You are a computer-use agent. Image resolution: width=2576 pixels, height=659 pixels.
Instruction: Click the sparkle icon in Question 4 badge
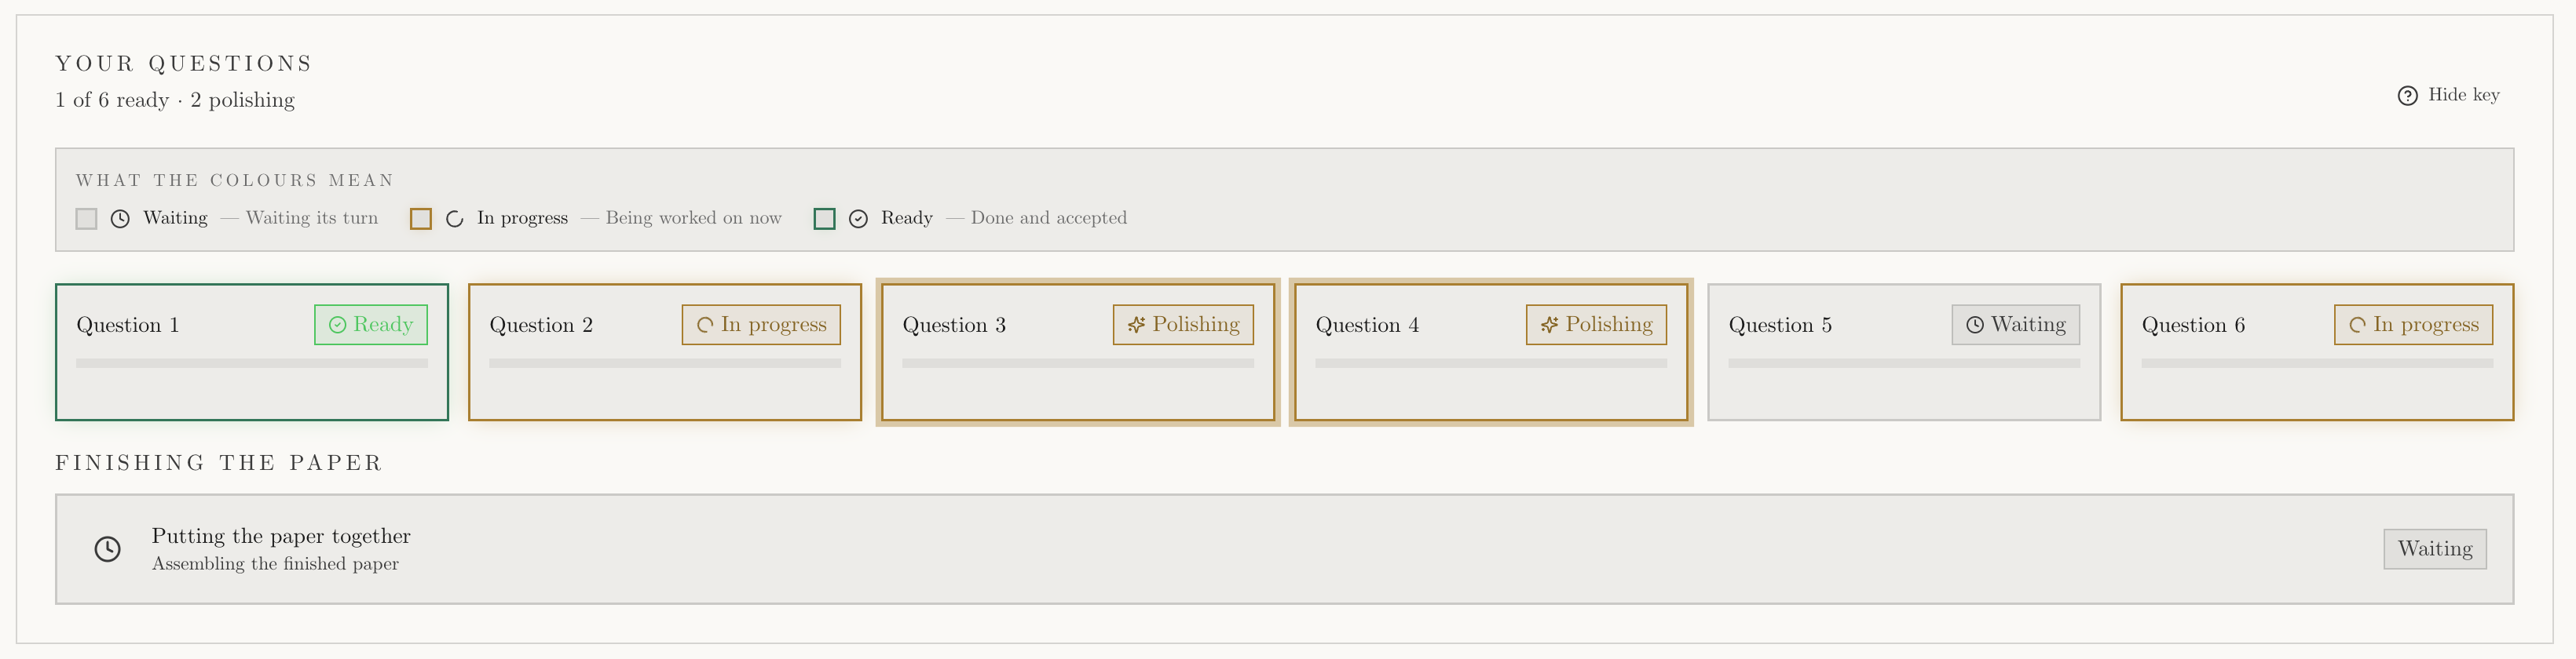pyautogui.click(x=1550, y=325)
